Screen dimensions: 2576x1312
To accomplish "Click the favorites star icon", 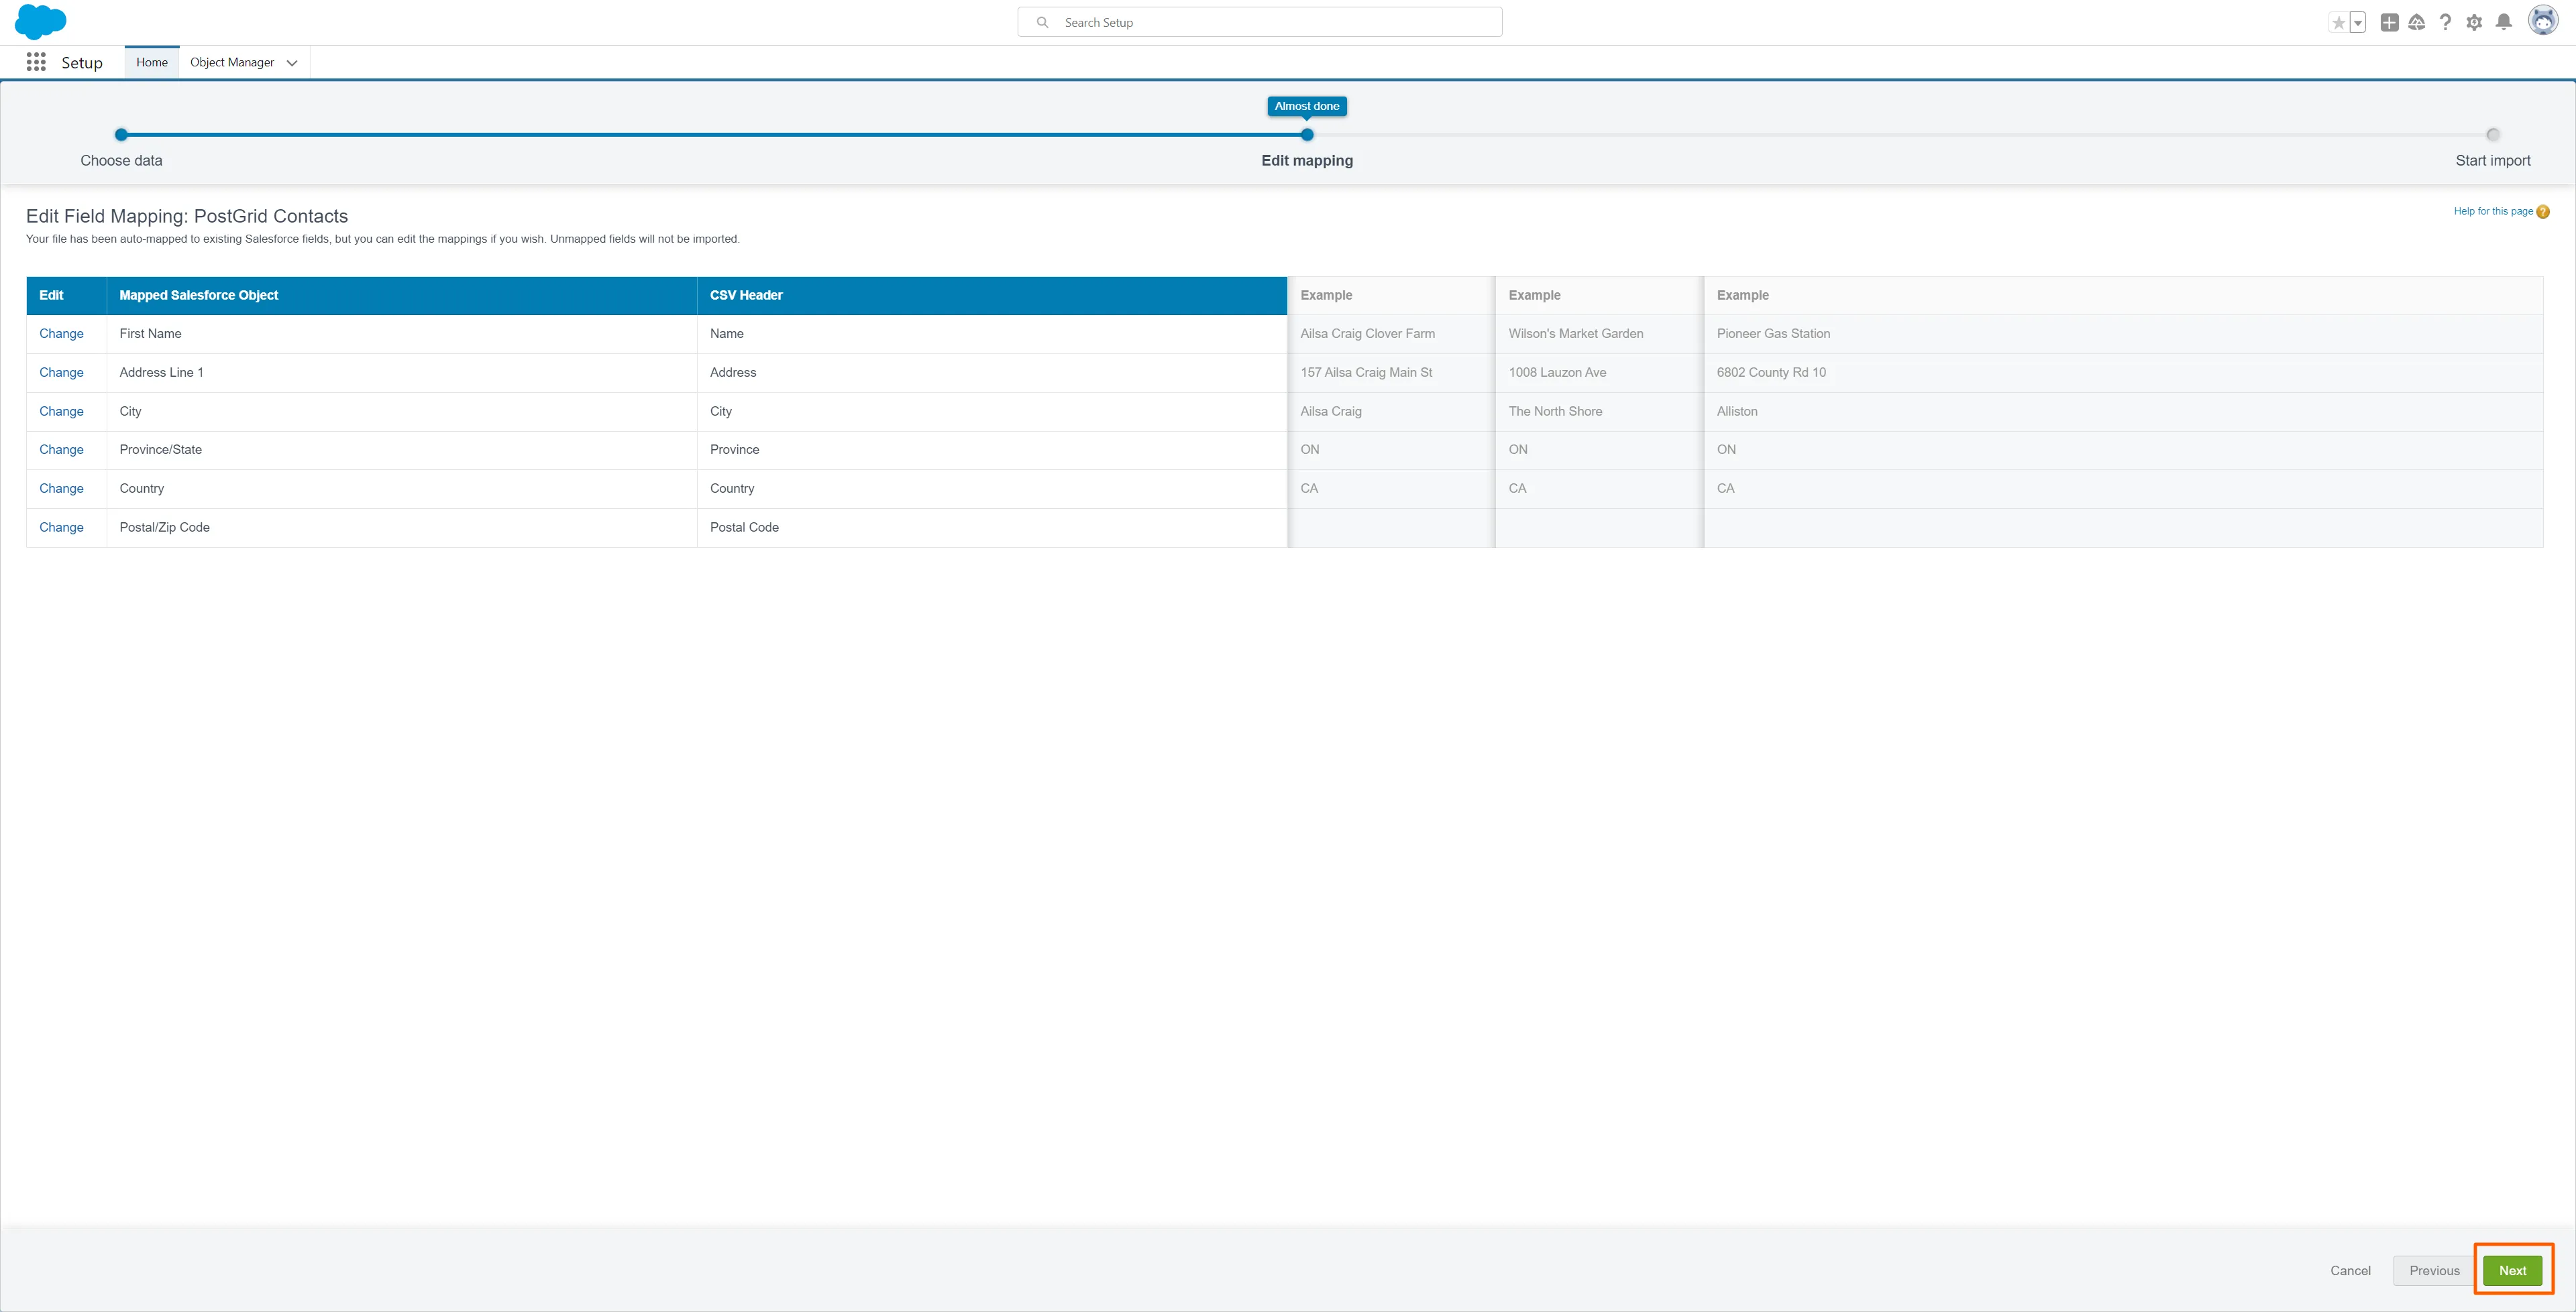I will (x=2338, y=23).
